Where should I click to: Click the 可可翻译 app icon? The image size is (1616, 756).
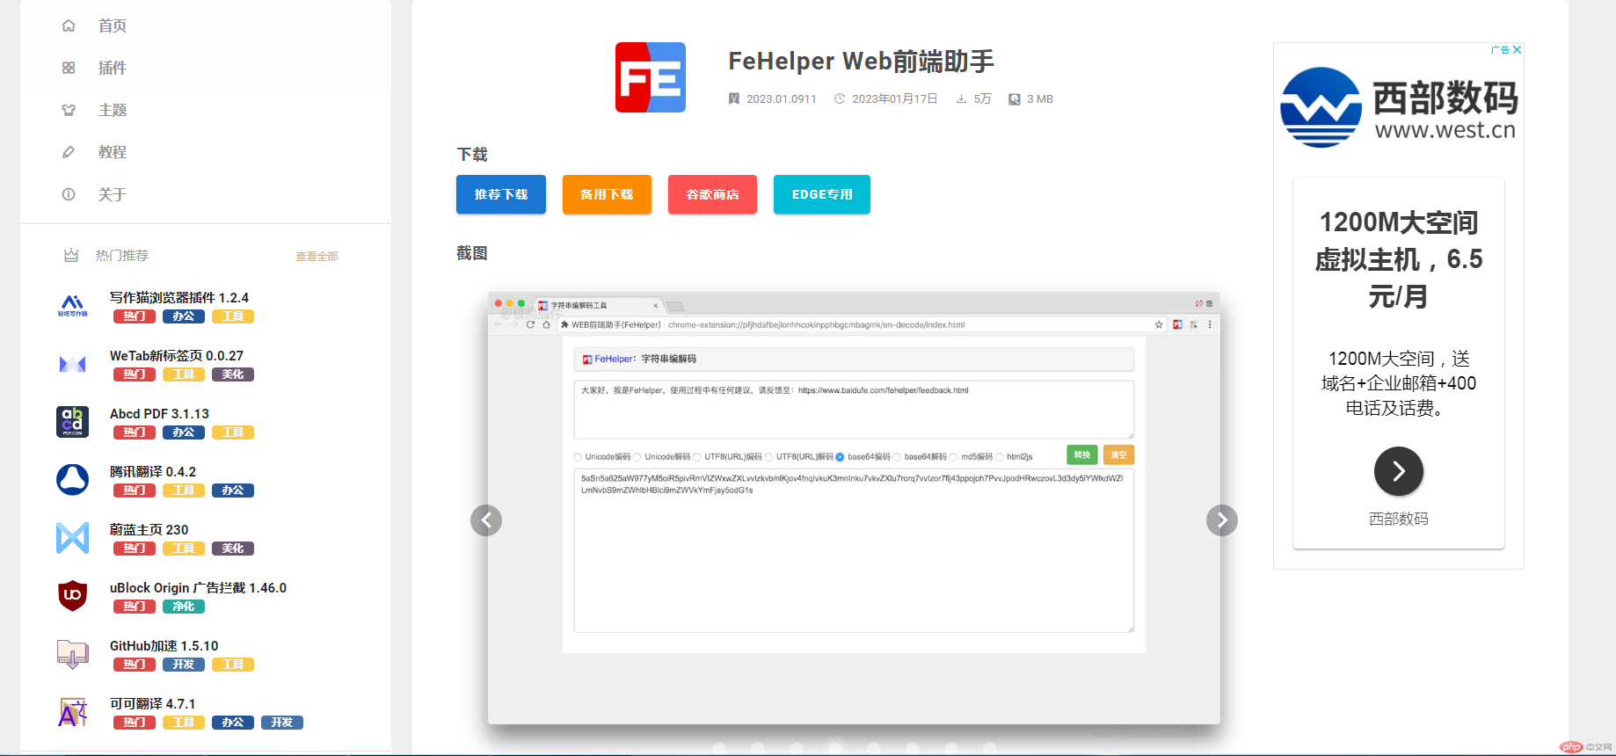[73, 712]
